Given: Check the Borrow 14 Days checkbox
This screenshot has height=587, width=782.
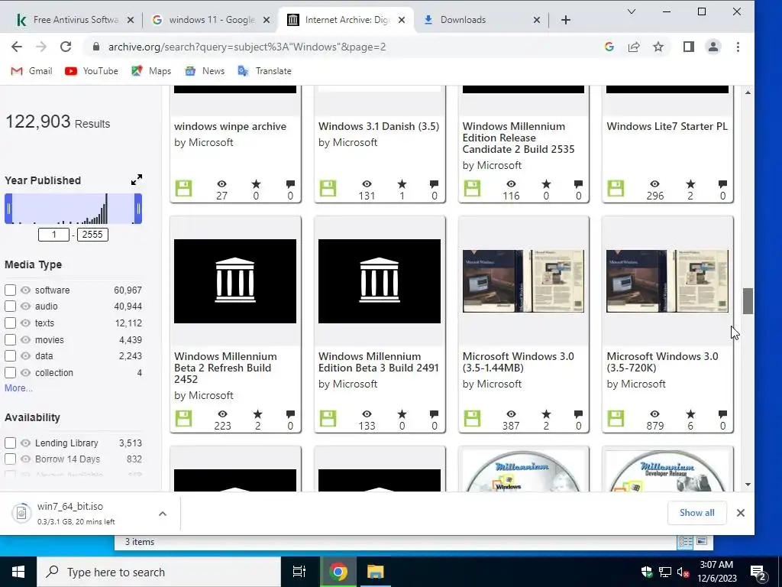Looking at the screenshot, I should 10,459.
